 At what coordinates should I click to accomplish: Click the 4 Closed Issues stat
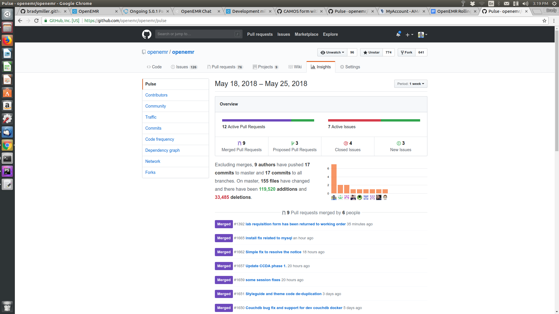point(348,146)
